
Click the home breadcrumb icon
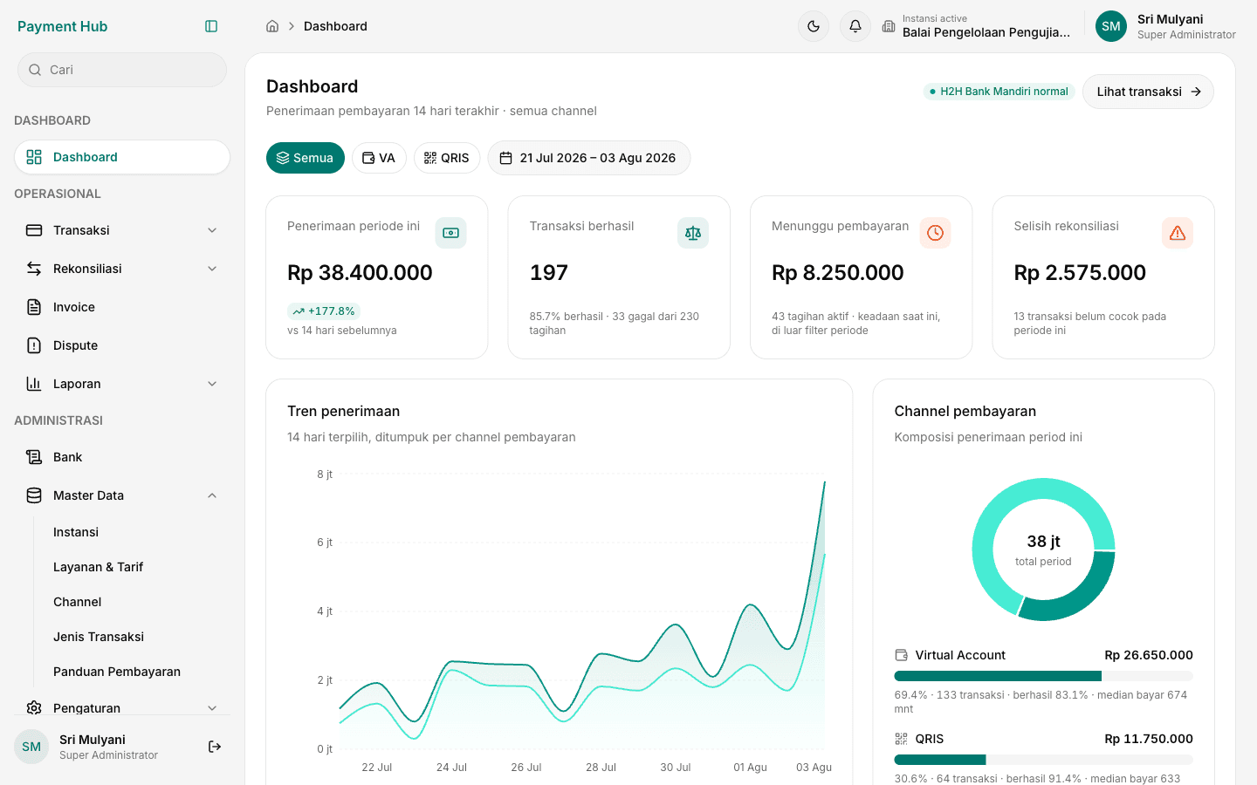[272, 26]
